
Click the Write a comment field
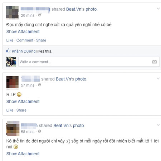pyautogui.click(x=89, y=62)
